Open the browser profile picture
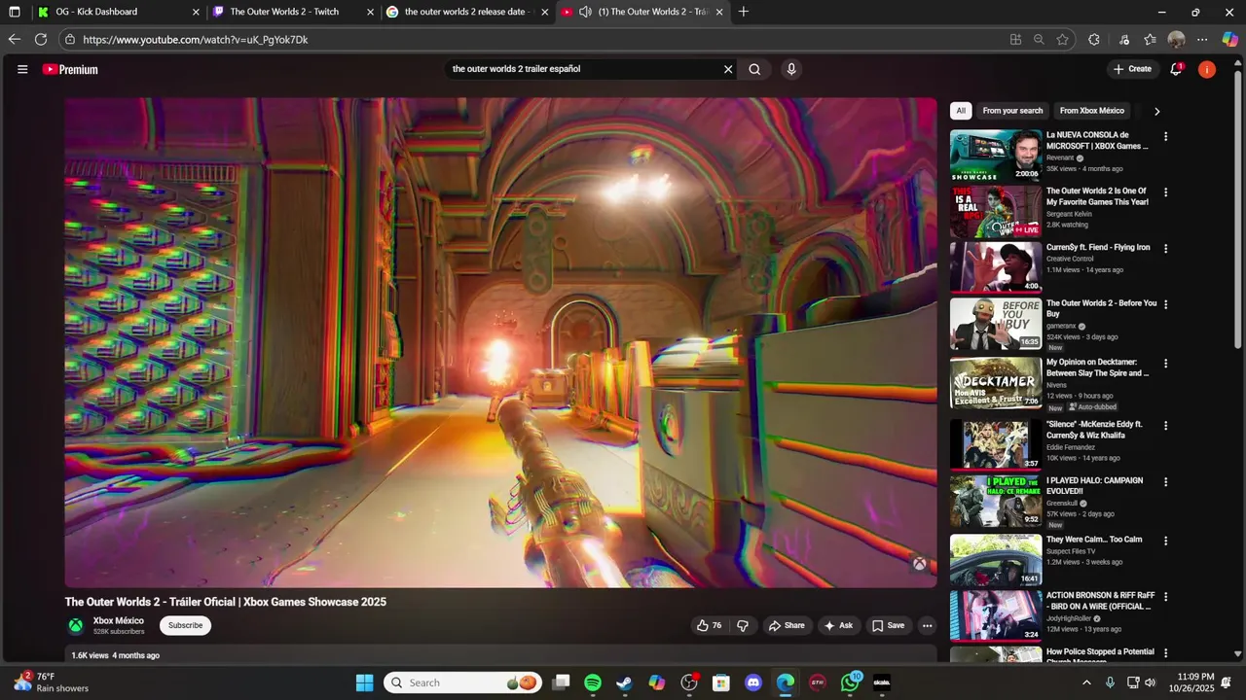Screen dimensions: 1246x700 pyautogui.click(x=1176, y=40)
